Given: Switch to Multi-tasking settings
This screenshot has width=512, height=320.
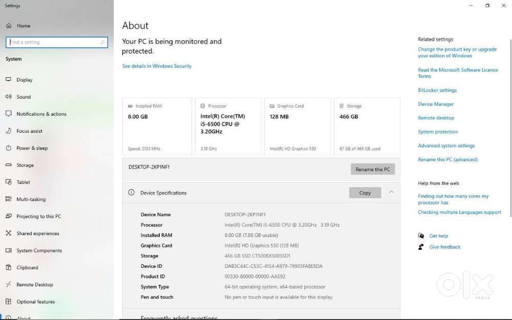Looking at the screenshot, I should (x=31, y=199).
